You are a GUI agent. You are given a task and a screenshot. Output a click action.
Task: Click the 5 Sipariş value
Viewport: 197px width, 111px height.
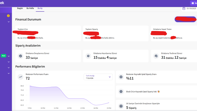pos(131,108)
